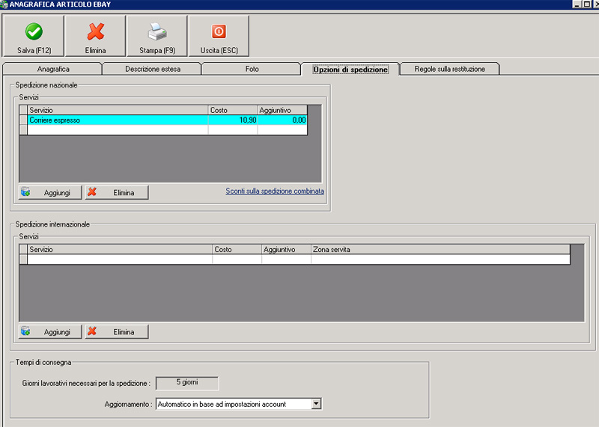Click the national Servizio column header
The image size is (599, 427).
(118, 110)
